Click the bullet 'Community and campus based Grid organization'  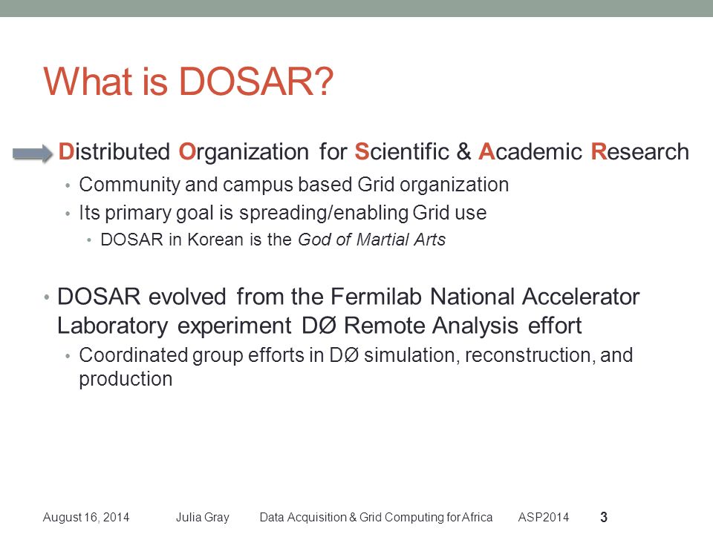[x=294, y=185]
